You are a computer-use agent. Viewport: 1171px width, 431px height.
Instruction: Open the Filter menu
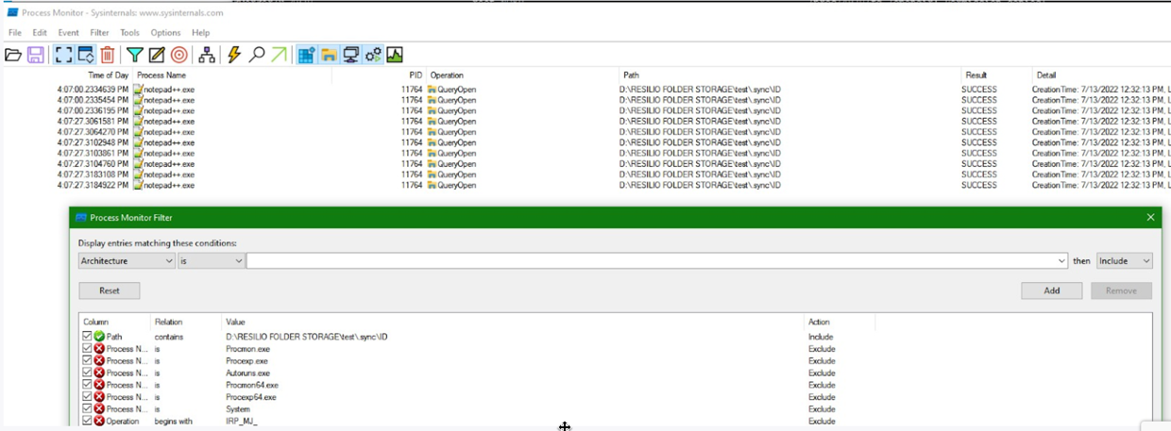click(99, 33)
